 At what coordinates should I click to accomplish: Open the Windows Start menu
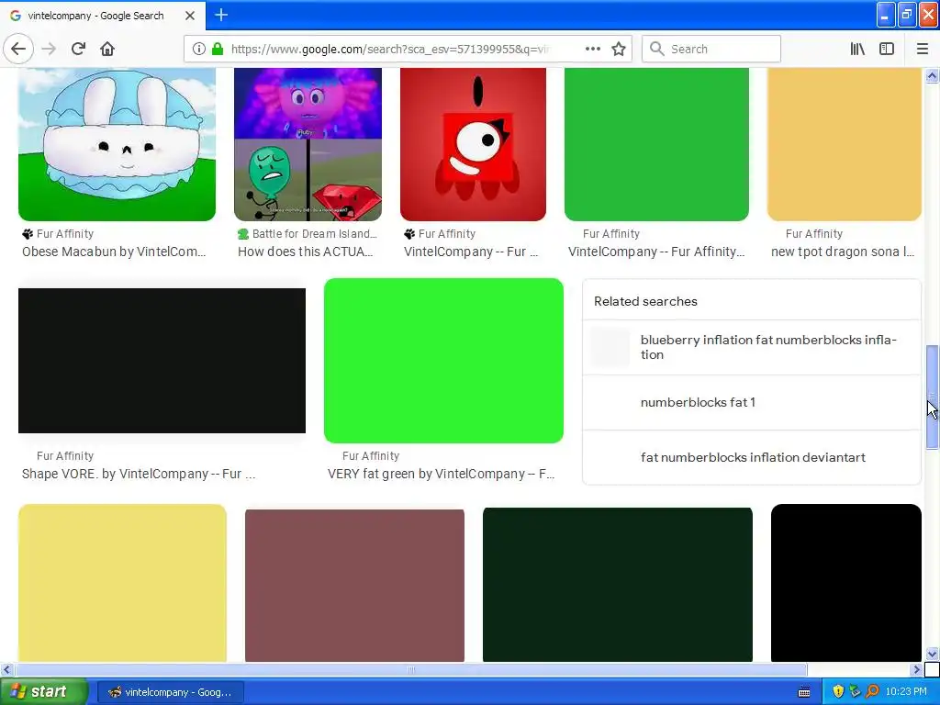tap(42, 692)
